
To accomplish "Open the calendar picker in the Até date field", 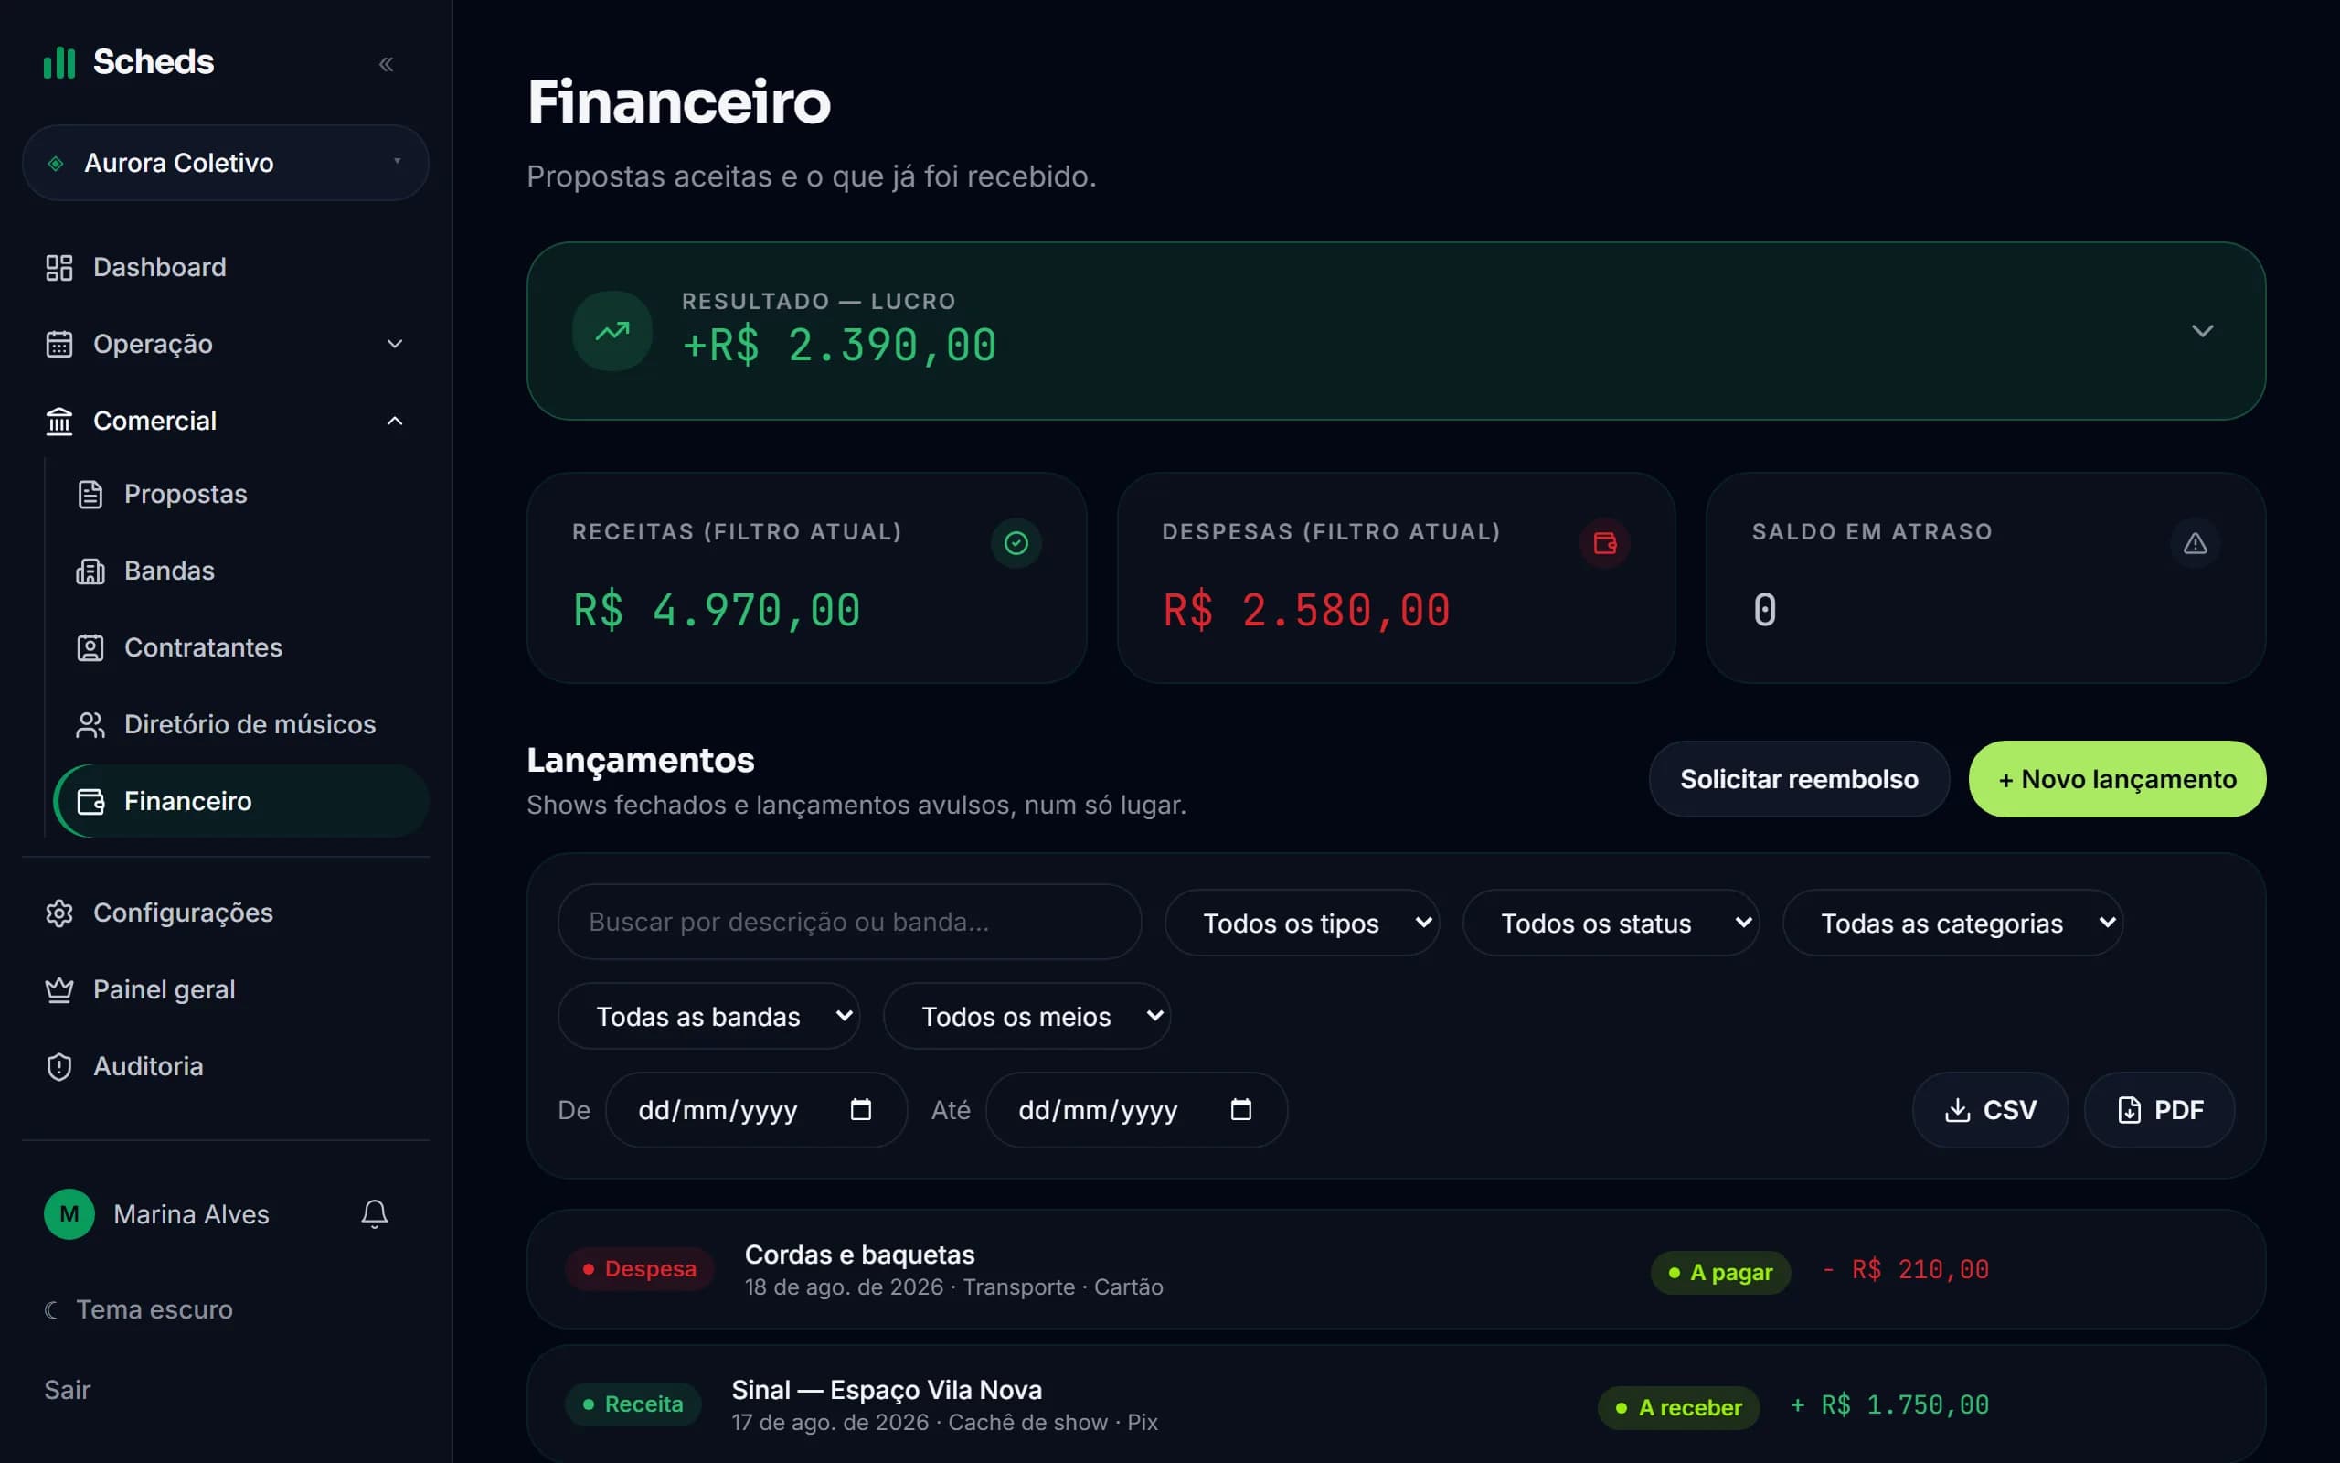I will (1240, 1109).
